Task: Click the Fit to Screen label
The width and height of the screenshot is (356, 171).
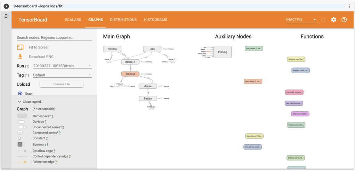Action: point(39,47)
